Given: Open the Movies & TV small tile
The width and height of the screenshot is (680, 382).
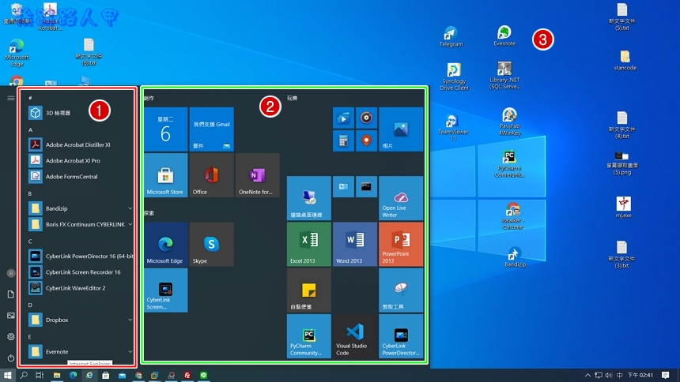Looking at the screenshot, I should tap(343, 118).
